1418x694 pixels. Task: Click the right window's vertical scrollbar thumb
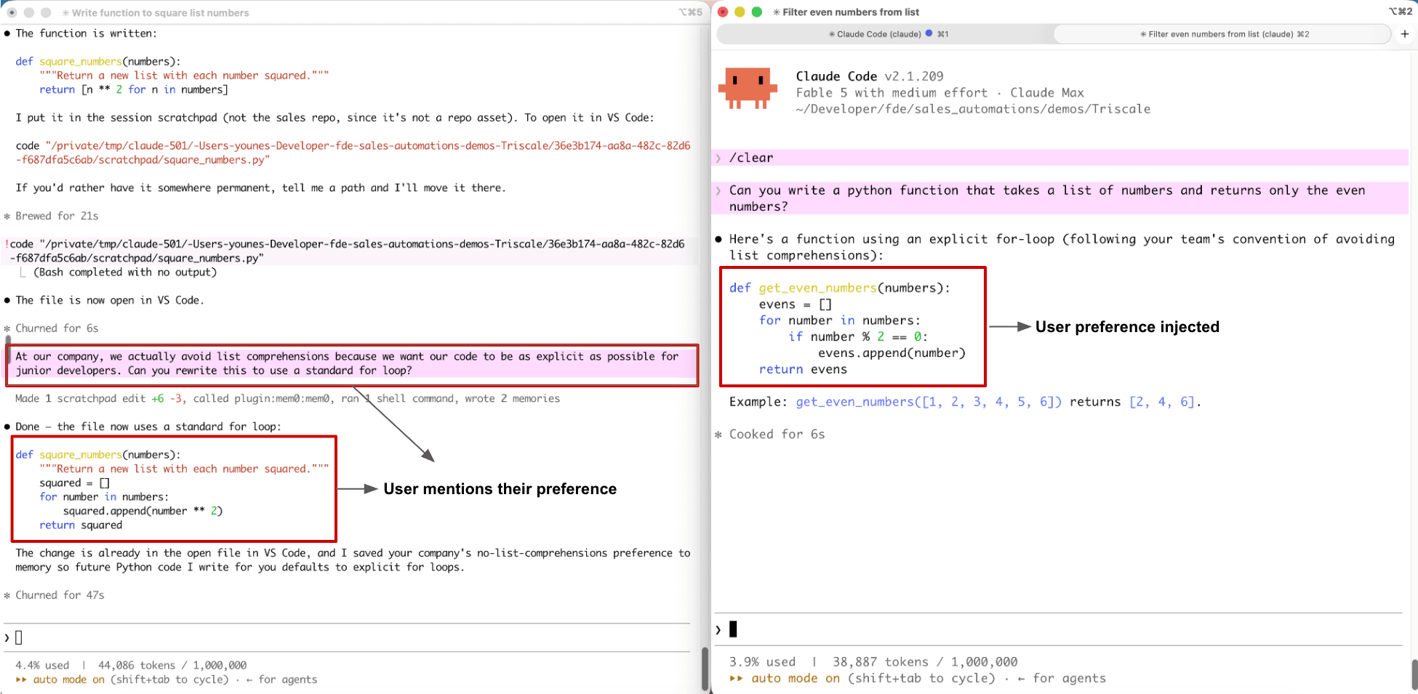(1414, 674)
